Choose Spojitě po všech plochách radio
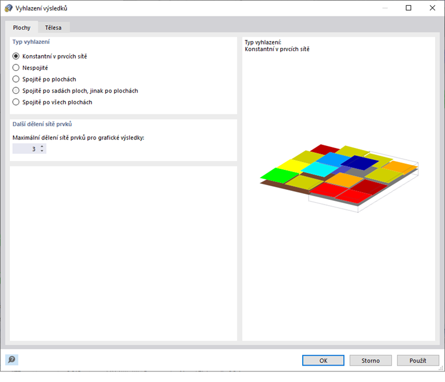This screenshot has width=445, height=382. 16,102
